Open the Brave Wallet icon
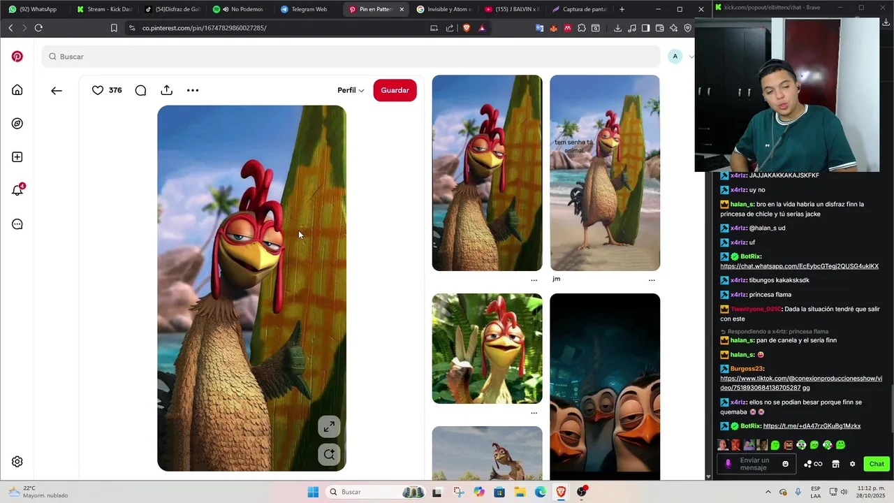Screen dimensions: 894x503 pos(659,28)
